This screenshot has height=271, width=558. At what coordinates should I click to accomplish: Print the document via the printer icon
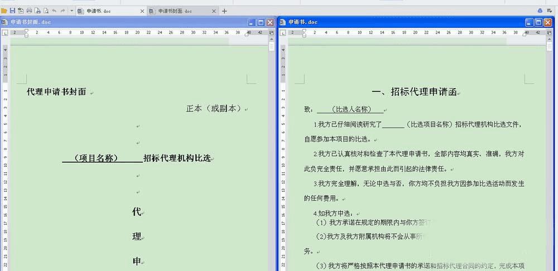point(29,11)
